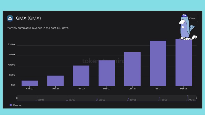
Task: Click Nov '22 marker in range navigator
Action: tap(67, 100)
